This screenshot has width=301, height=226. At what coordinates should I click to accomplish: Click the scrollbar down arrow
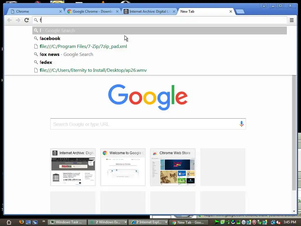click(294, 211)
